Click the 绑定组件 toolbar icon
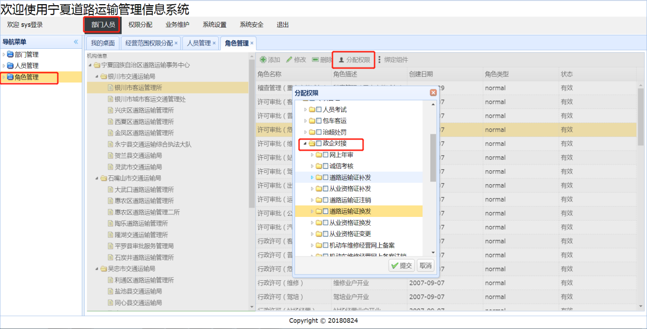 379,60
